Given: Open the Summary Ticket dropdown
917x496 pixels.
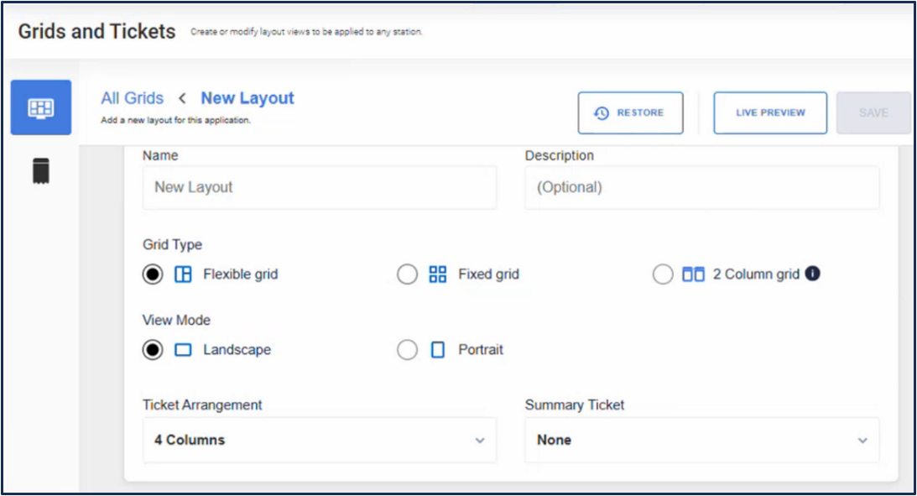Looking at the screenshot, I should click(x=701, y=440).
